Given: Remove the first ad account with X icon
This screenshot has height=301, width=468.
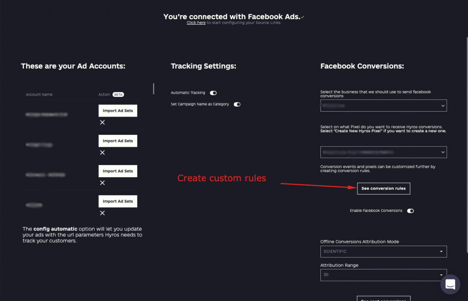Looking at the screenshot, I should 102,123.
